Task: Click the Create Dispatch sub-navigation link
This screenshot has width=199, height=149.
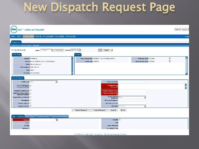Action: (x=26, y=45)
